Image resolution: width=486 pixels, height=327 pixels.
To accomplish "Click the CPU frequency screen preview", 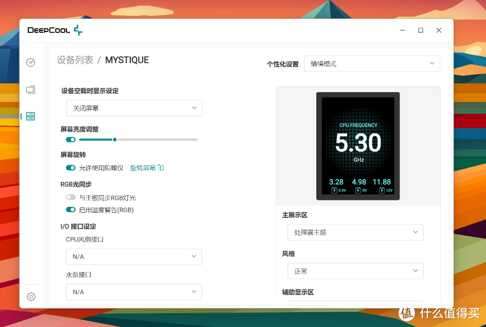I will [358, 146].
